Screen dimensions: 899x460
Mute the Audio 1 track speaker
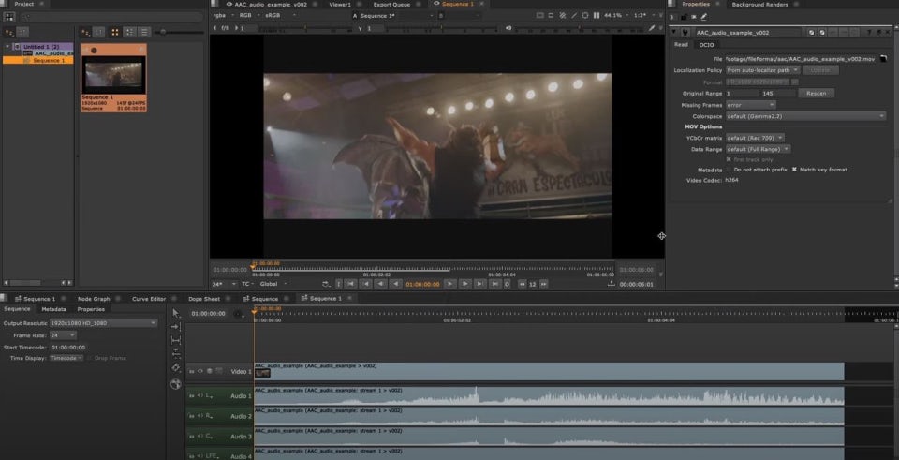[200, 396]
